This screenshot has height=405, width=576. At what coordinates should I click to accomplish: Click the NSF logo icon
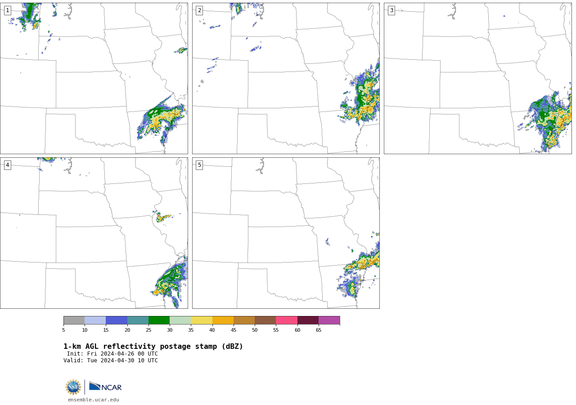[x=73, y=387]
